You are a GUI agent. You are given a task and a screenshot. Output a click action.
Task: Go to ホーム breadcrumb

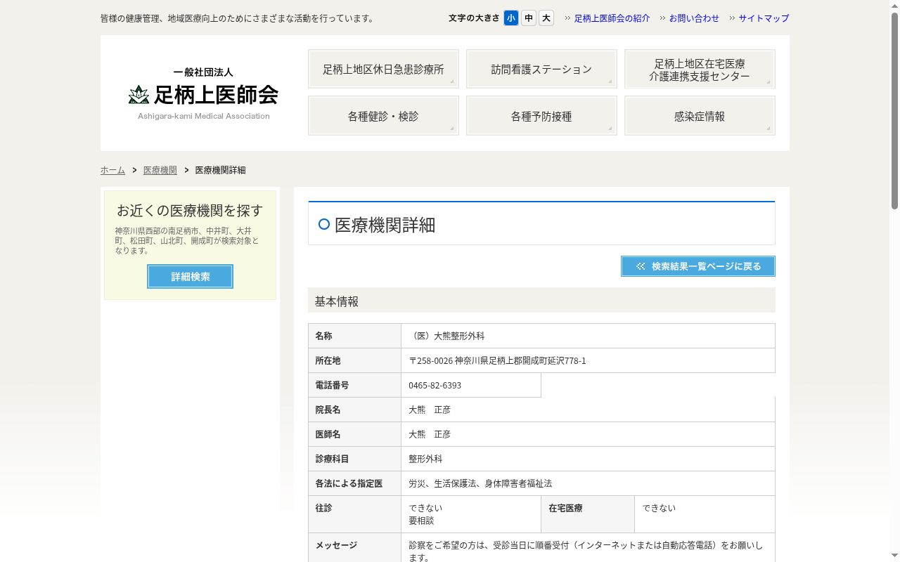click(x=112, y=170)
